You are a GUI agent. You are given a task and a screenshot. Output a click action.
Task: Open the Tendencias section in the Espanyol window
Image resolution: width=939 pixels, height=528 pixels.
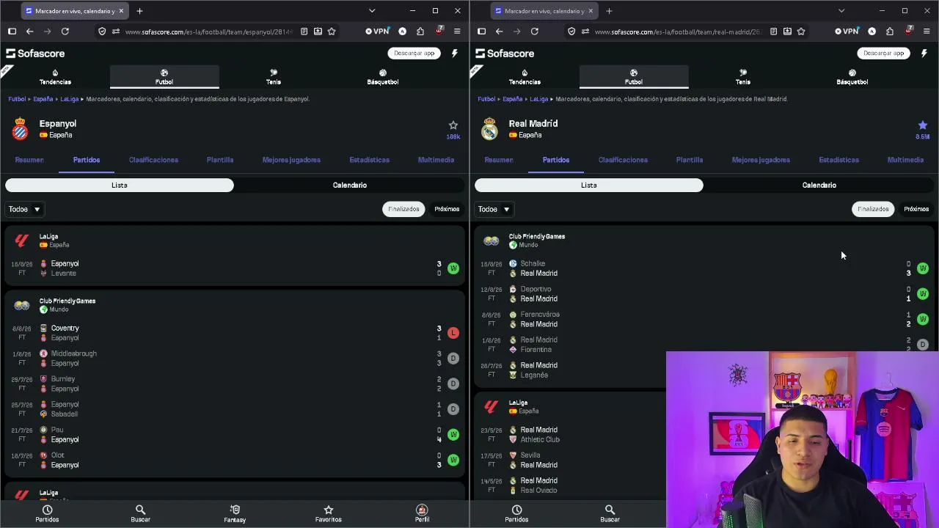point(55,77)
